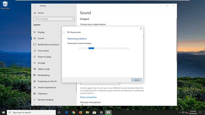Image resolution: width=205 pixels, height=115 pixels.
Task: Click the Focus assist moon icon
Action: [x=35, y=50]
